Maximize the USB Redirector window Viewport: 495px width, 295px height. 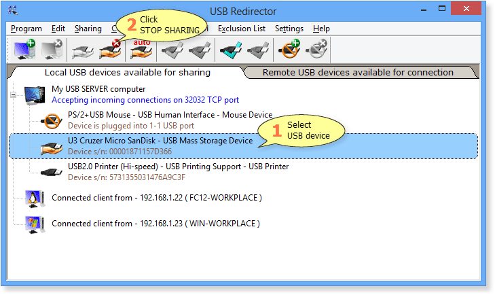click(x=442, y=9)
